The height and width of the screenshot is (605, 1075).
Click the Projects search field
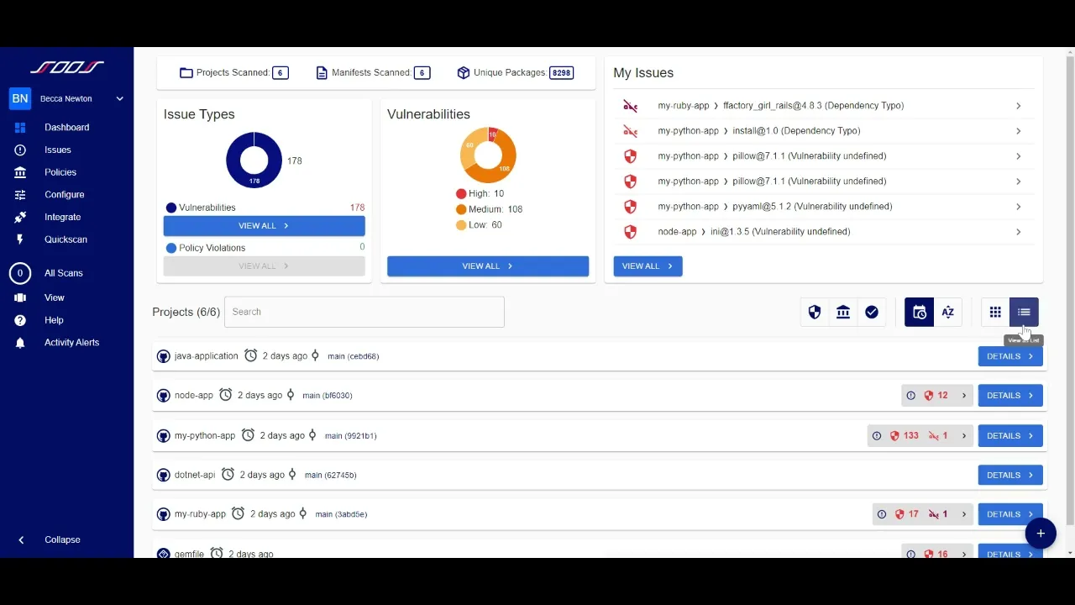point(364,312)
